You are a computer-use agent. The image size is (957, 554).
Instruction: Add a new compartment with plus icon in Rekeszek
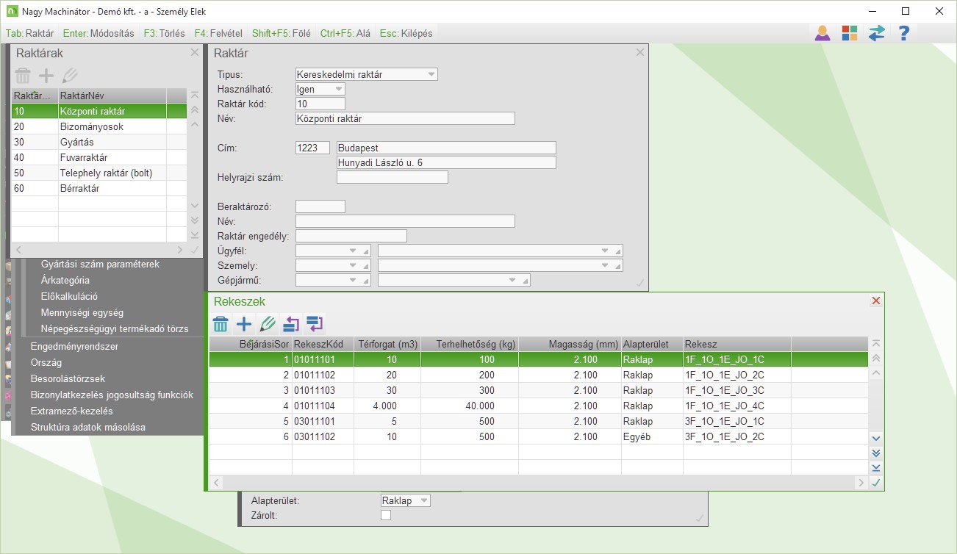click(x=243, y=324)
